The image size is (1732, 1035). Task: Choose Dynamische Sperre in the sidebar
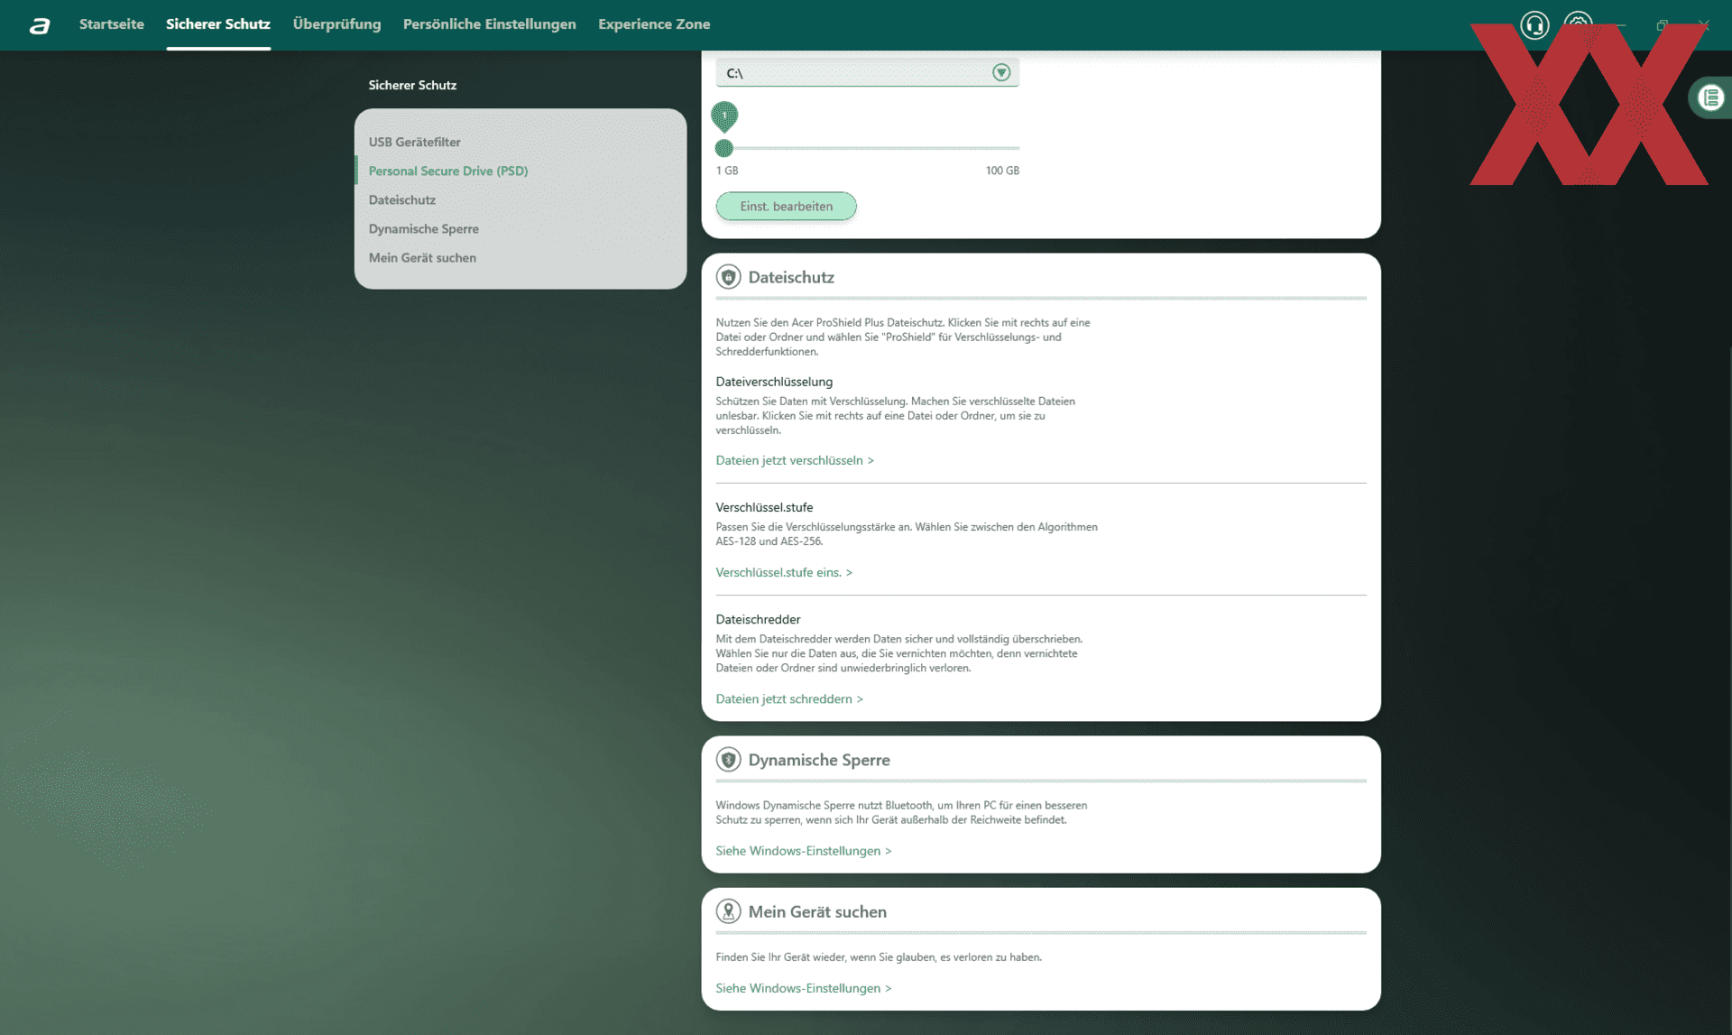(x=423, y=228)
